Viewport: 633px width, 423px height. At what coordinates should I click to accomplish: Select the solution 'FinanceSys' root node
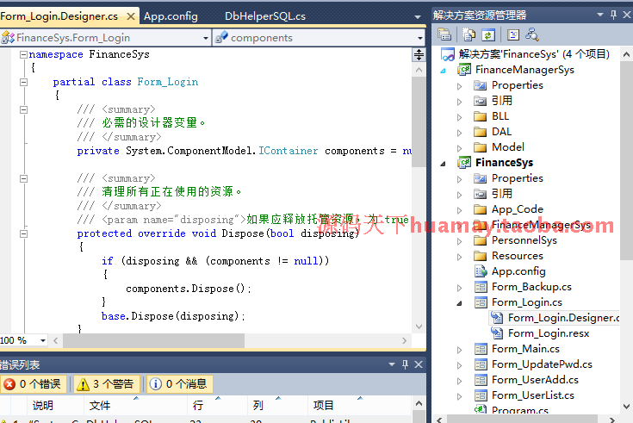pyautogui.click(x=534, y=54)
